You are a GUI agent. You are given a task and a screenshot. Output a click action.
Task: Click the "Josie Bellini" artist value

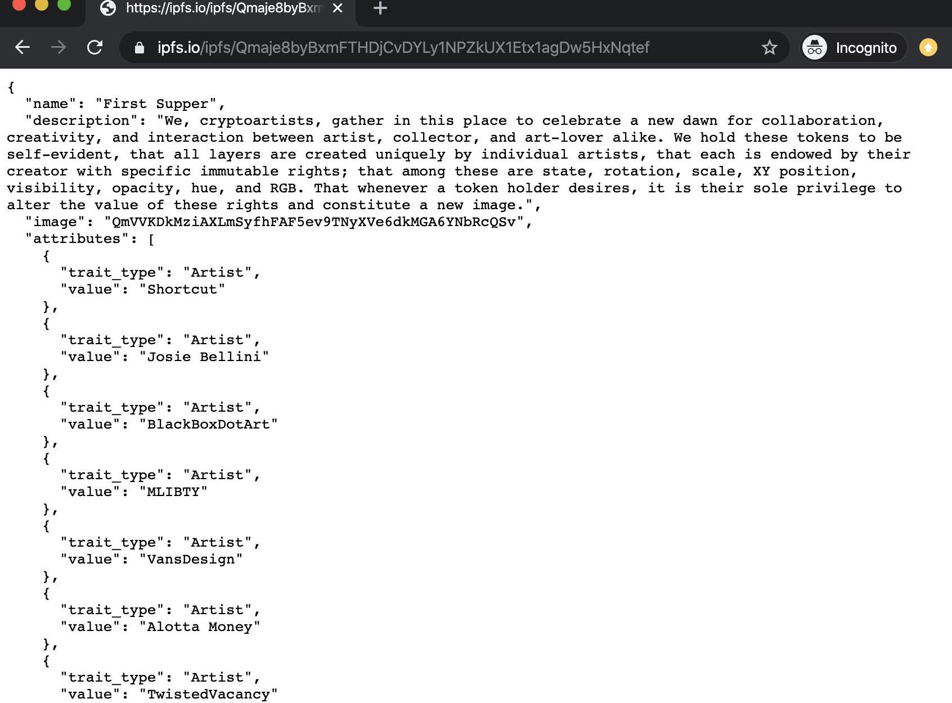[204, 357]
